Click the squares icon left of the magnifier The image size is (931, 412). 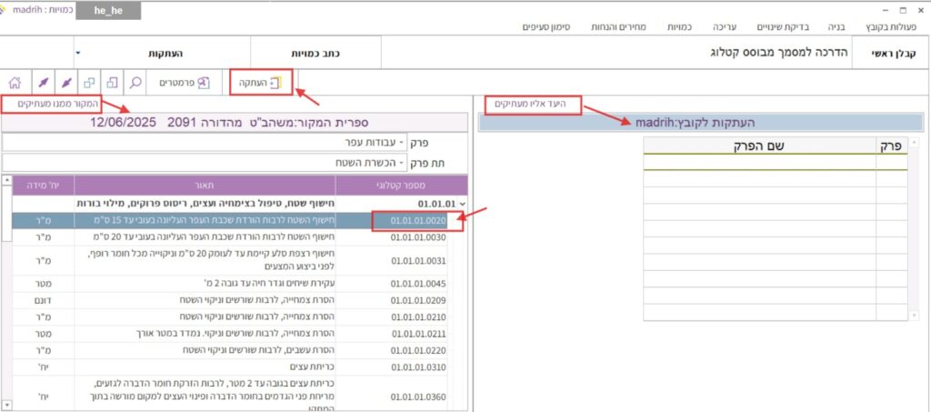click(x=111, y=83)
